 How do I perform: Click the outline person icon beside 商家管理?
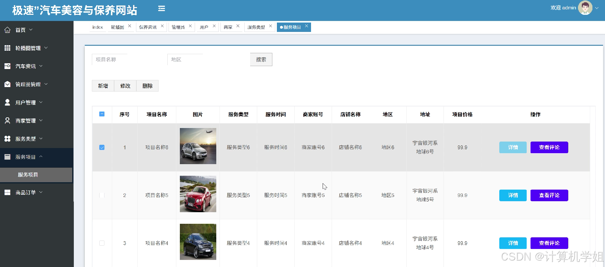7,120
